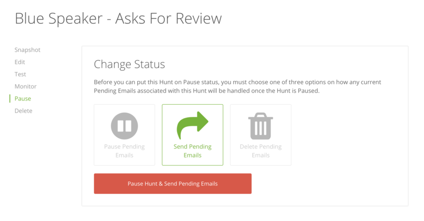Viewport: 424px width, 221px height.
Task: Select the Delete Pending Emails label
Action: (261, 151)
